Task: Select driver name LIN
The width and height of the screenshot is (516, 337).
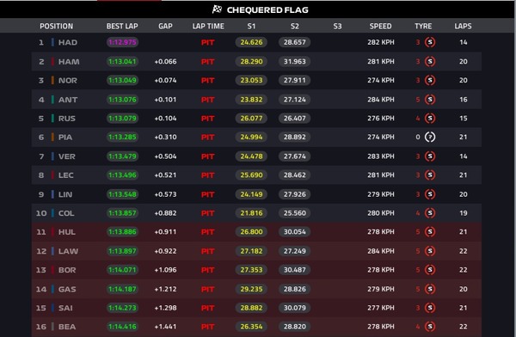Action: click(x=65, y=194)
